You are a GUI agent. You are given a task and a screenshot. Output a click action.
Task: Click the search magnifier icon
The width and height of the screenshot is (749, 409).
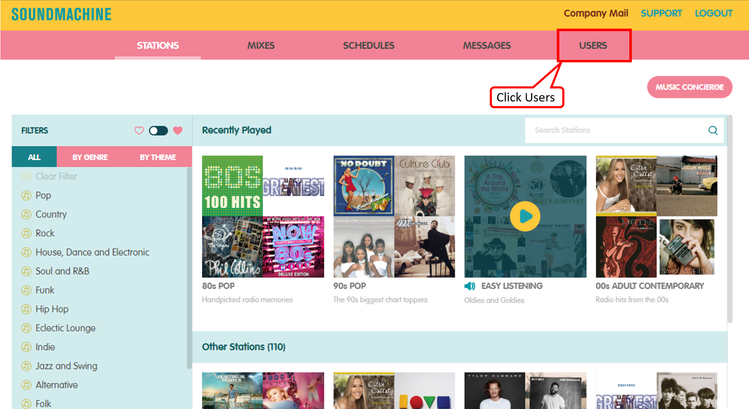coord(713,131)
